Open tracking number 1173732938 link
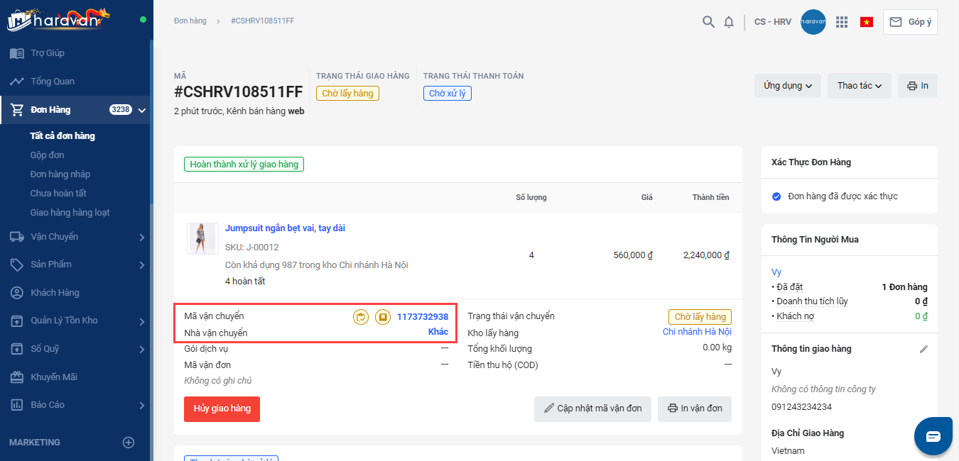Viewport: 959px width, 461px height. 423,317
